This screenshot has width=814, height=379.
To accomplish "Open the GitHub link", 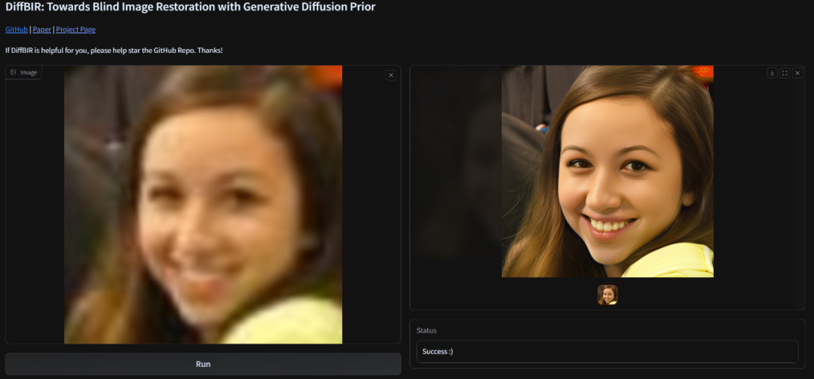I will [x=17, y=29].
